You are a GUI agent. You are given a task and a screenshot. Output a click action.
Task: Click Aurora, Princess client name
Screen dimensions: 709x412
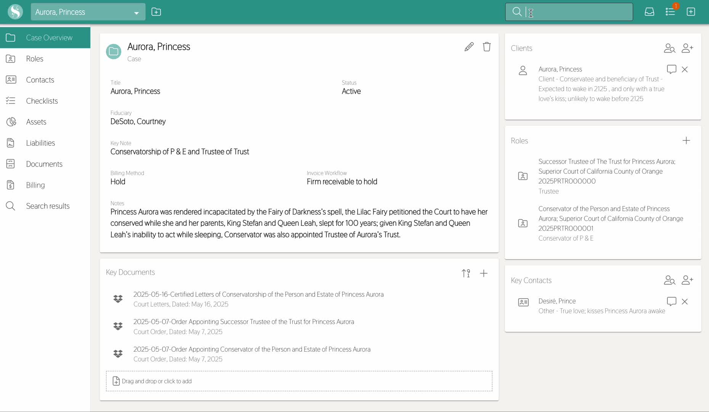pyautogui.click(x=560, y=69)
